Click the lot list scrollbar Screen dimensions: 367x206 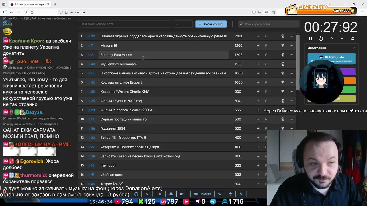coord(298,62)
